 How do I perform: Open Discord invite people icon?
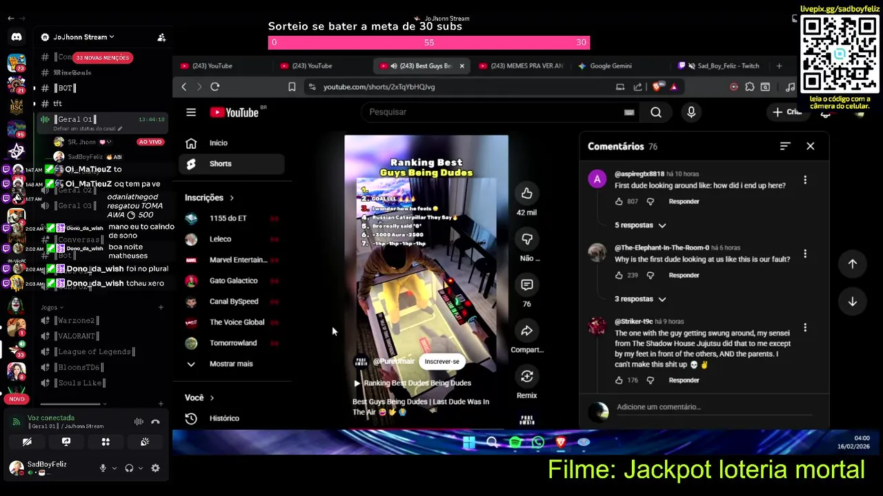(x=161, y=37)
